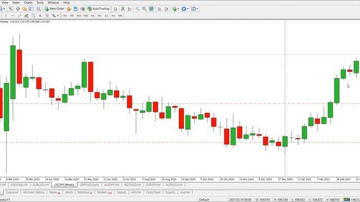Open the Market Watch window icon
Viewport: 360px width, 202px height.
[11, 9]
